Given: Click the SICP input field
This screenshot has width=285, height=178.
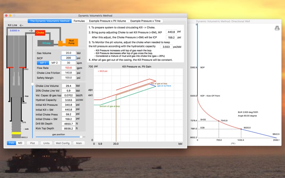Looking at the screenshot, I should [68, 58].
